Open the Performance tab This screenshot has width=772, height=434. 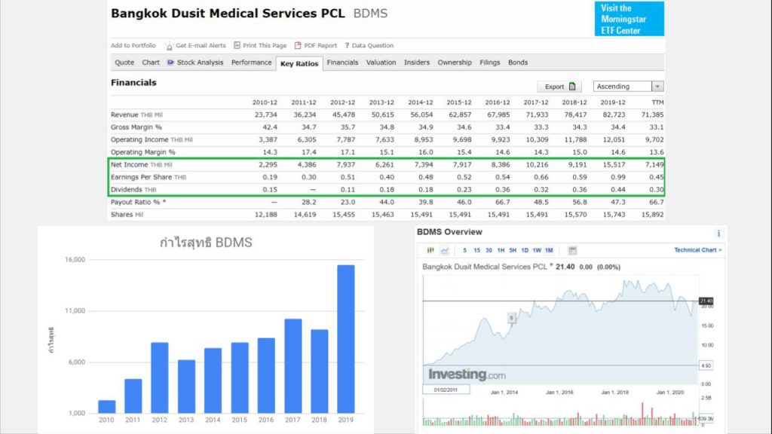[x=251, y=63]
